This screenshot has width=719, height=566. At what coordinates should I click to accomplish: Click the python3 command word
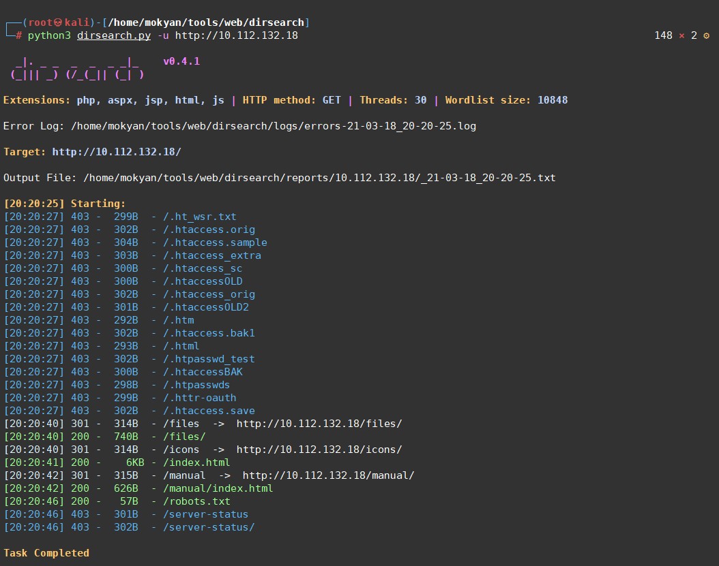pos(50,35)
